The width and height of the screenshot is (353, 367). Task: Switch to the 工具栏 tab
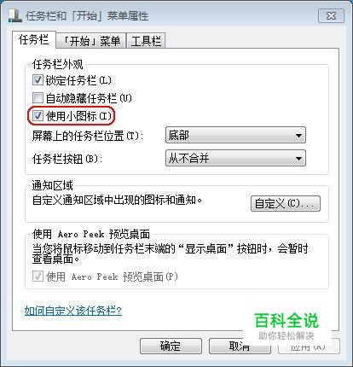click(x=146, y=41)
